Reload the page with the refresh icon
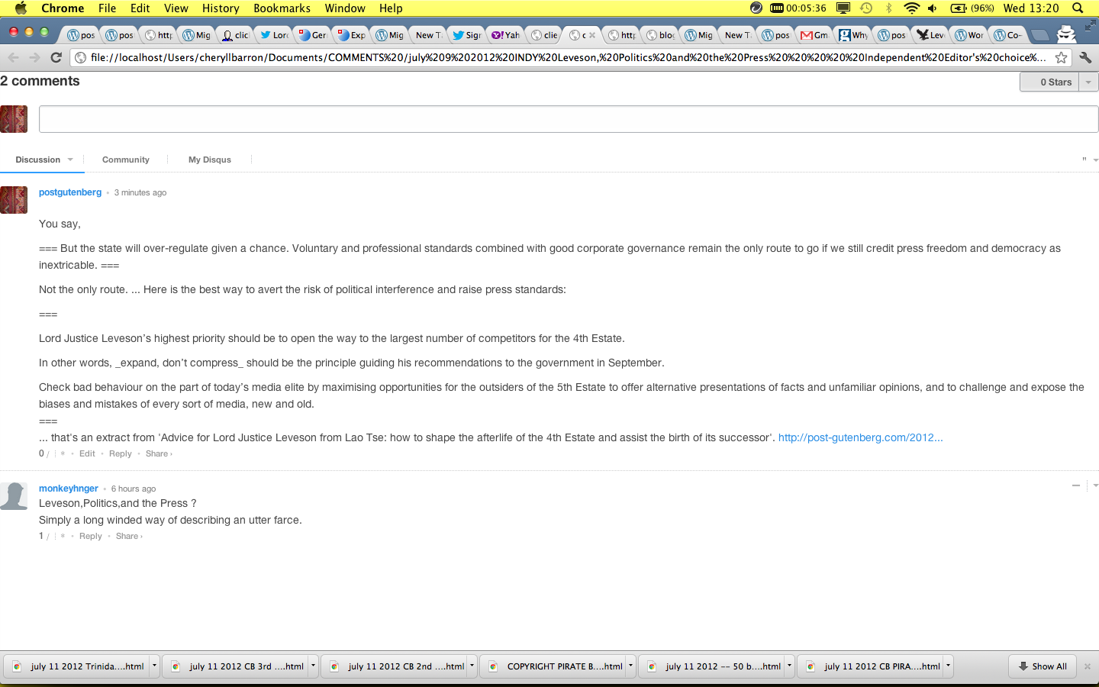Viewport: 1099px width, 687px height. click(x=56, y=57)
